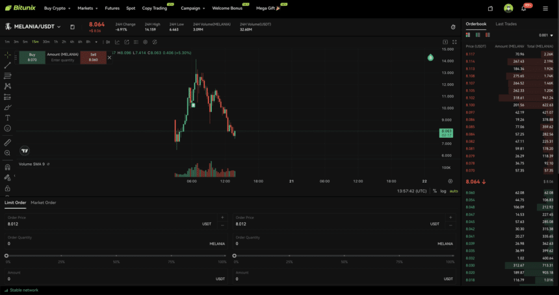Click the green Buy 8.070 button
Viewport: 559px width, 295px height.
point(32,57)
